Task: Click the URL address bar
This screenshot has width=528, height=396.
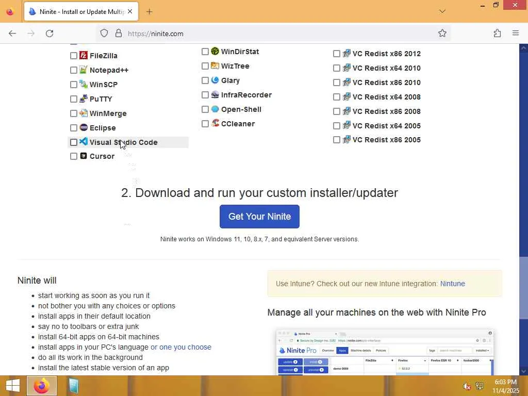Action: [x=273, y=34]
